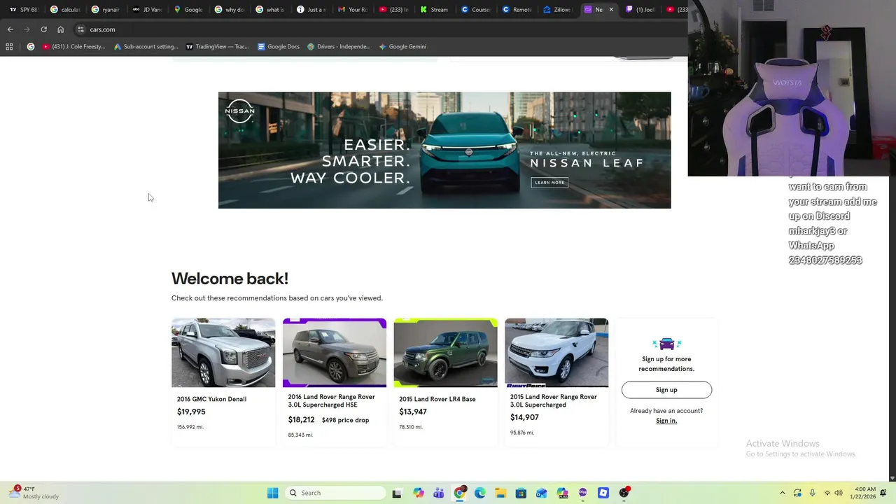Image resolution: width=896 pixels, height=504 pixels.
Task: Open the Windows Start menu
Action: pyautogui.click(x=272, y=493)
